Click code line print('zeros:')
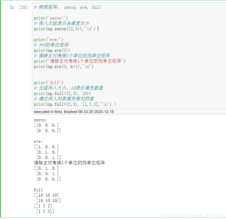Screen dimensions: 226x220 point(51,18)
